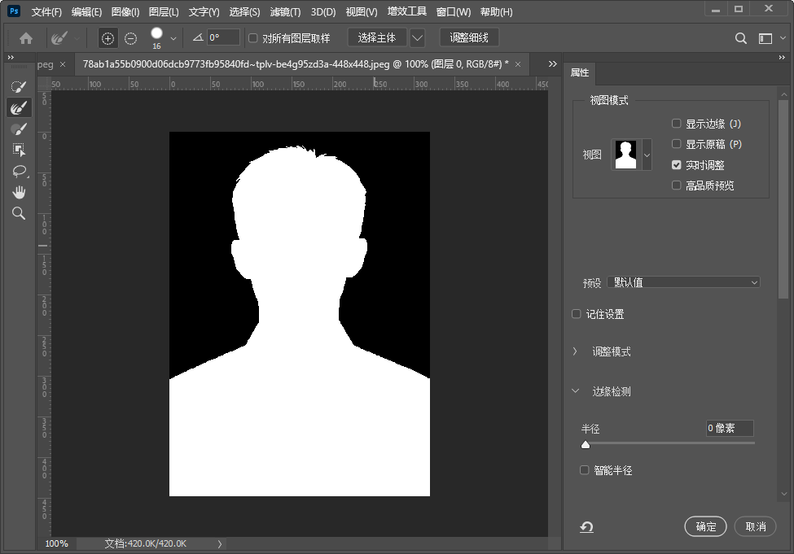Click the brush angle input field
The image size is (794, 554).
click(223, 37)
